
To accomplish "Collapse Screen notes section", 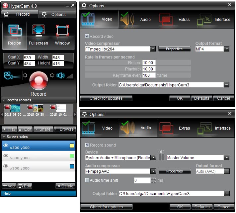I will 4,137.
